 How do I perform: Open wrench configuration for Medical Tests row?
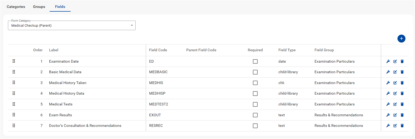[388, 104]
